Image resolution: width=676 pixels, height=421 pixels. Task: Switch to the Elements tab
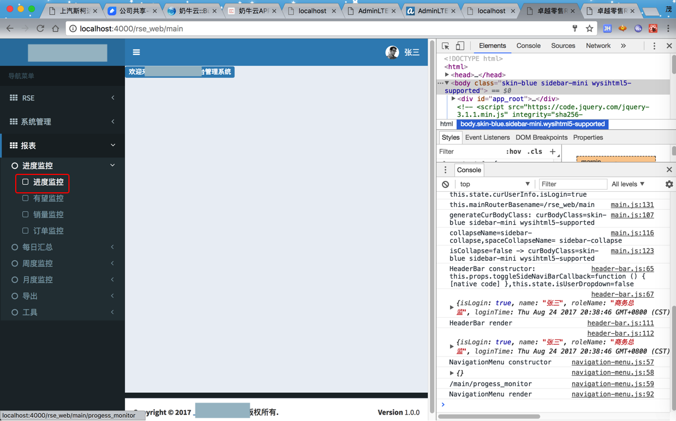492,46
